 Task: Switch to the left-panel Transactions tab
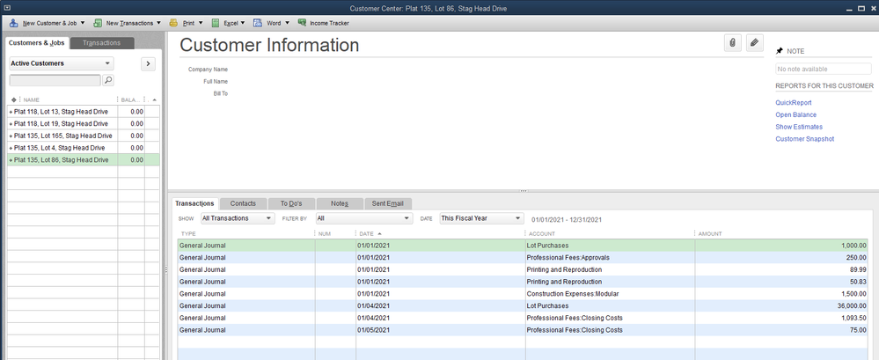point(101,43)
